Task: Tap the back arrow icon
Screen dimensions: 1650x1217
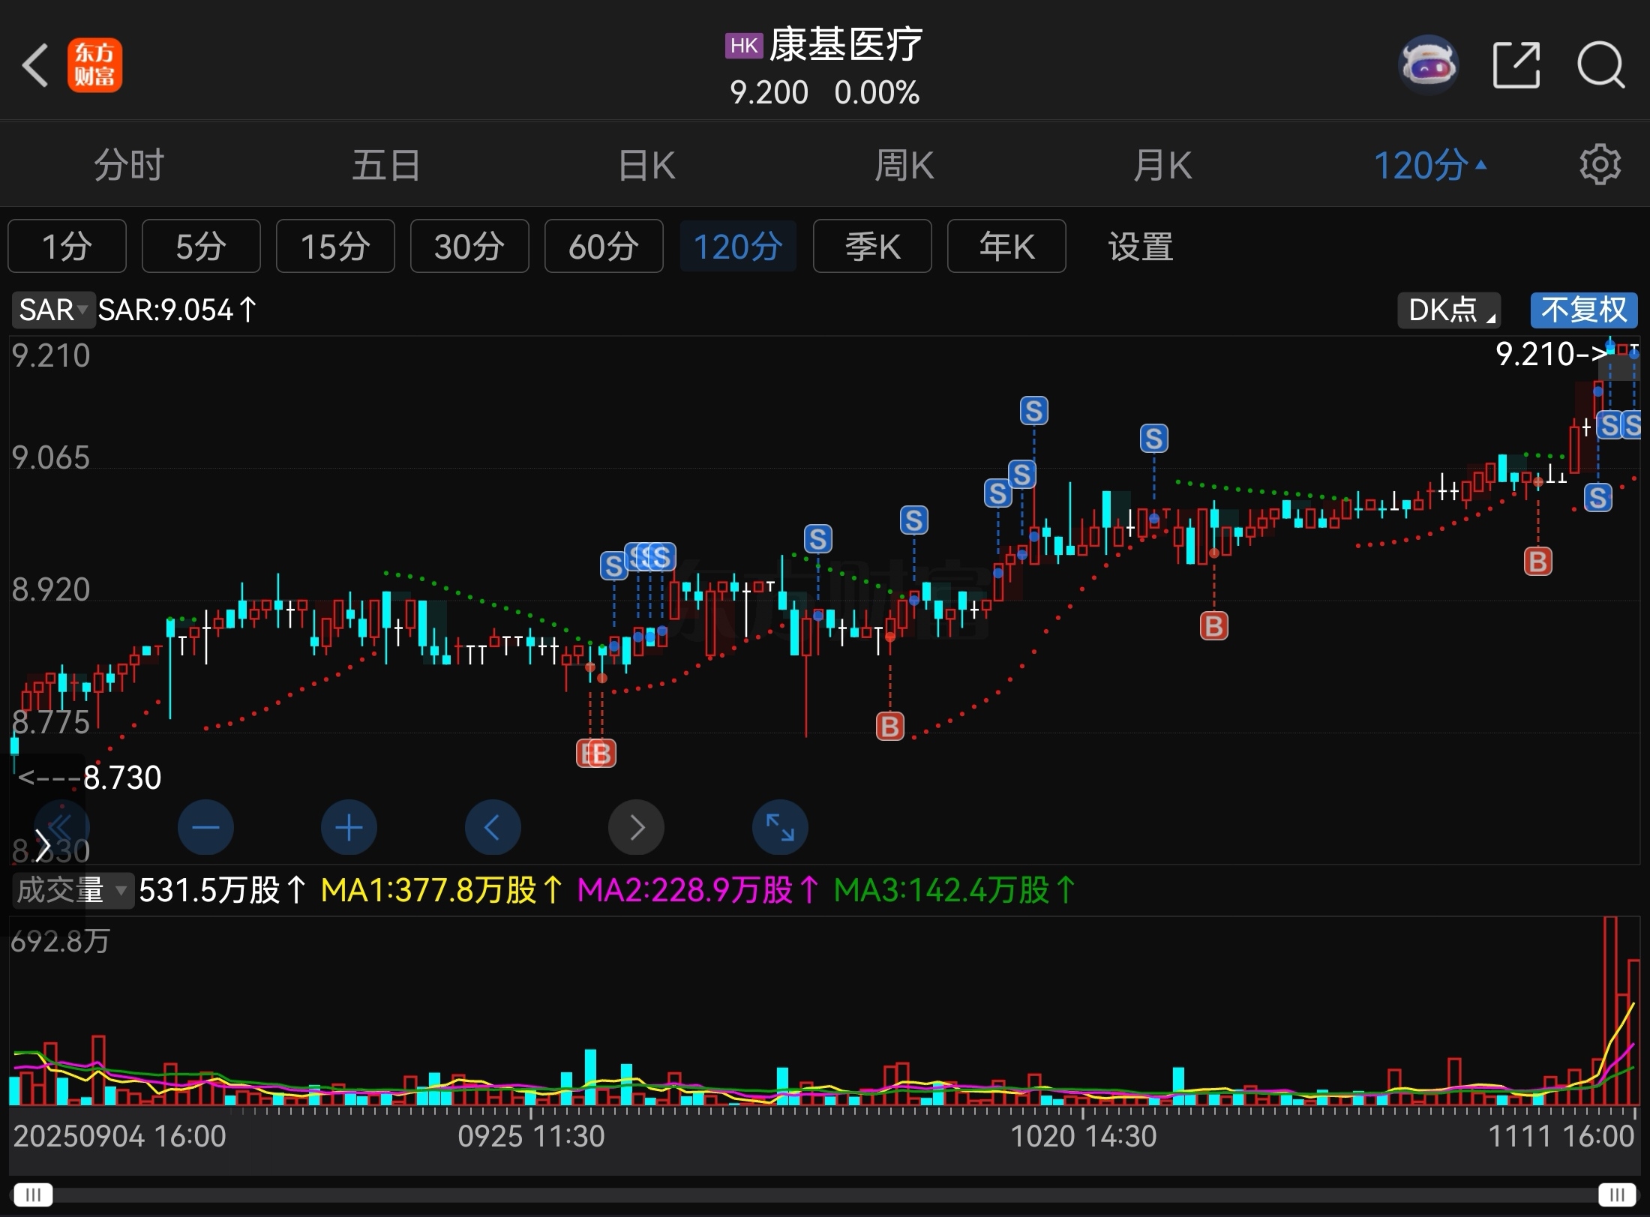Action: [35, 65]
